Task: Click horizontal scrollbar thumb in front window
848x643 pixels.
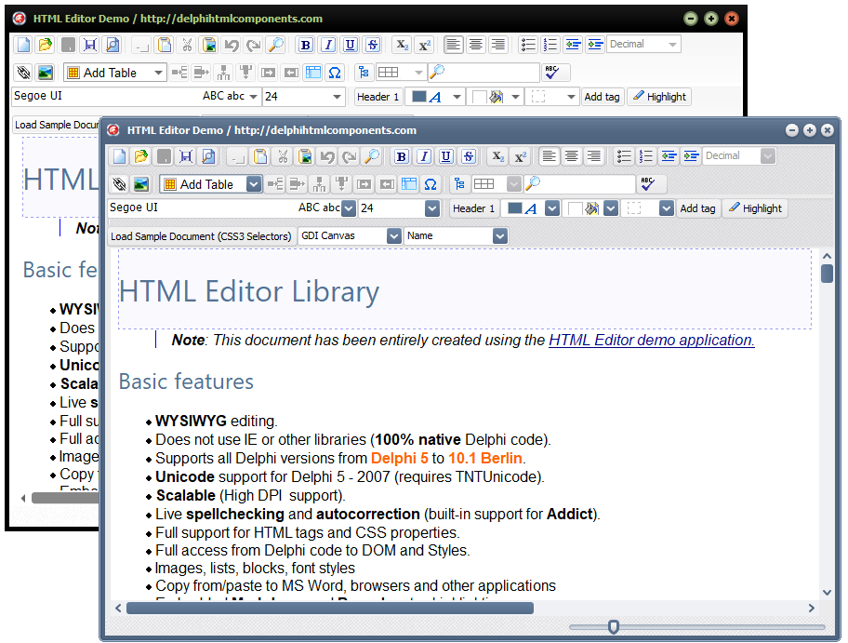Action: 330,609
